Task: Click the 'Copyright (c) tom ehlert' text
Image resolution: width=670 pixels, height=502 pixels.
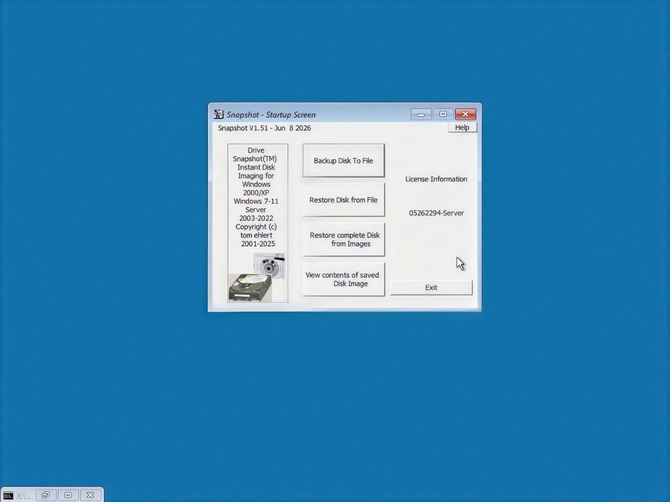Action: click(256, 231)
